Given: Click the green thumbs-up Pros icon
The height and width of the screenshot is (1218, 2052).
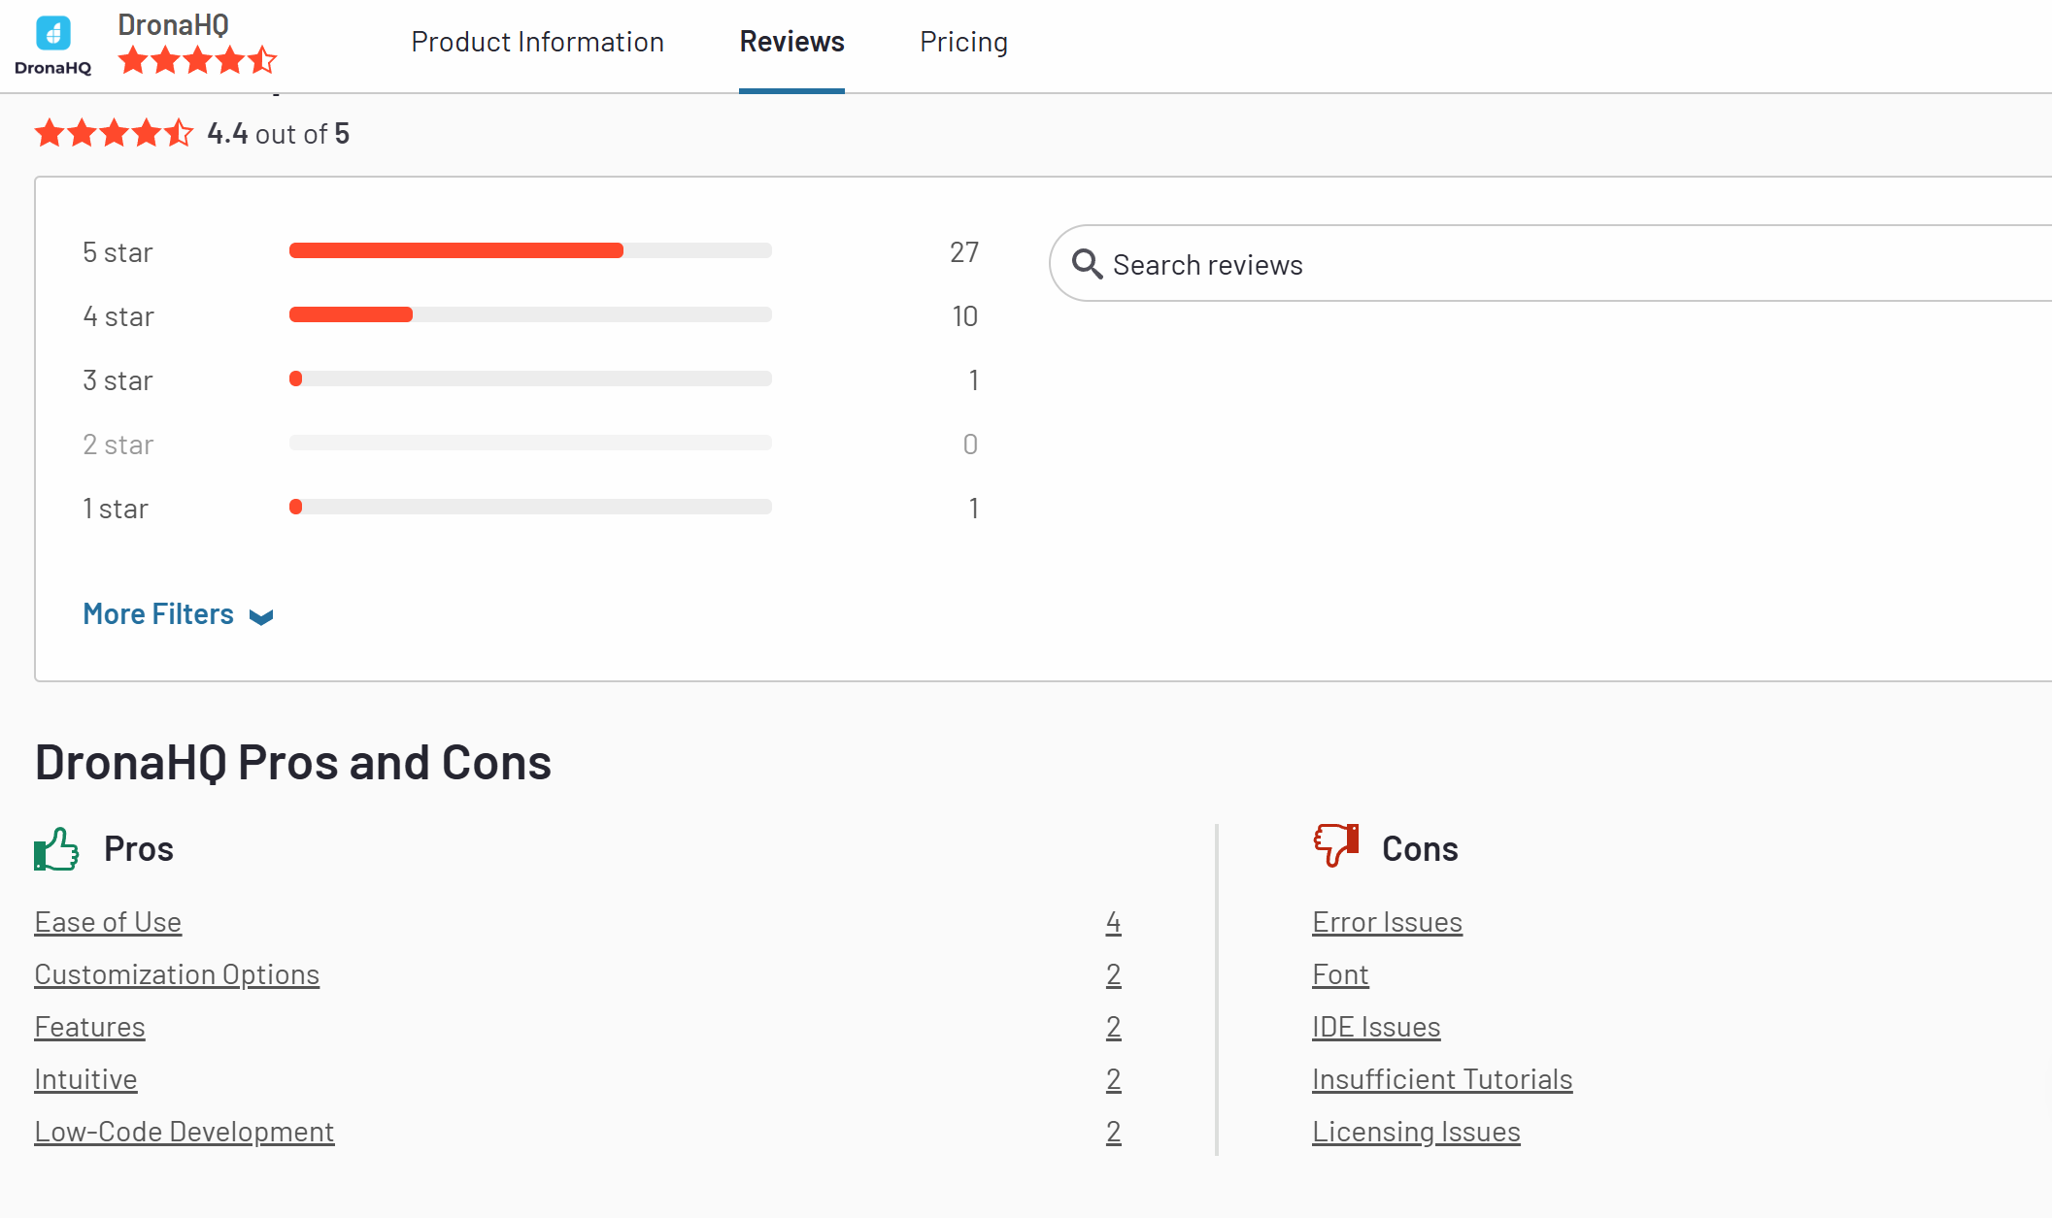Looking at the screenshot, I should coord(56,849).
